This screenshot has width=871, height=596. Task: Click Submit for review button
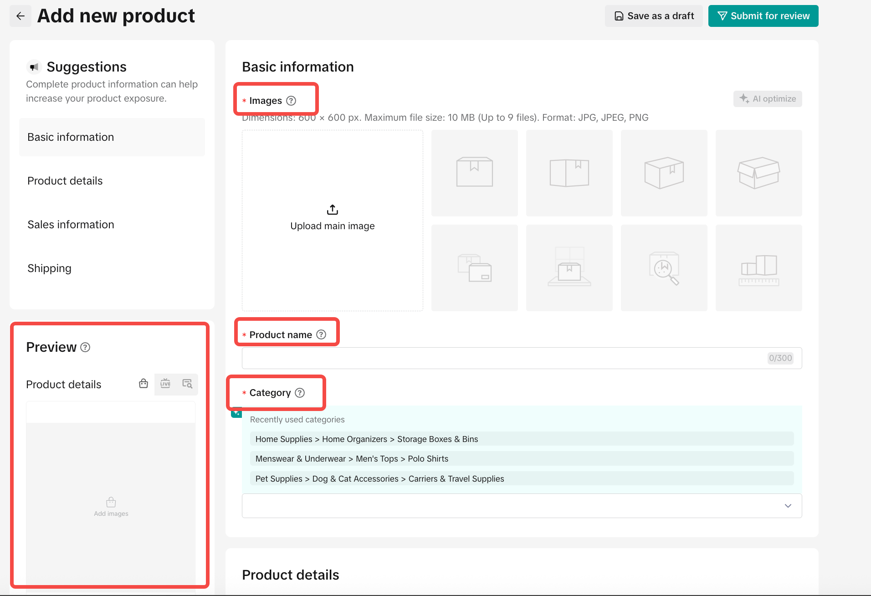(763, 16)
